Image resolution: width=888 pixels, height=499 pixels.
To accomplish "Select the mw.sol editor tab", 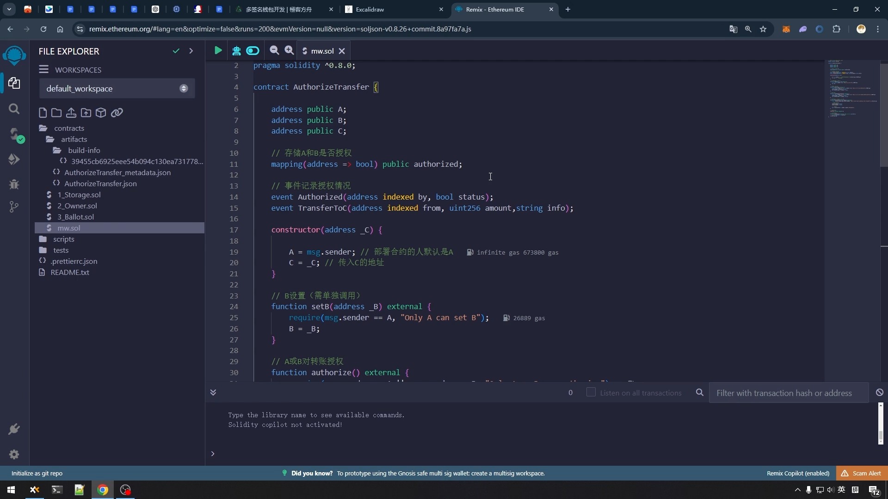I will point(322,50).
